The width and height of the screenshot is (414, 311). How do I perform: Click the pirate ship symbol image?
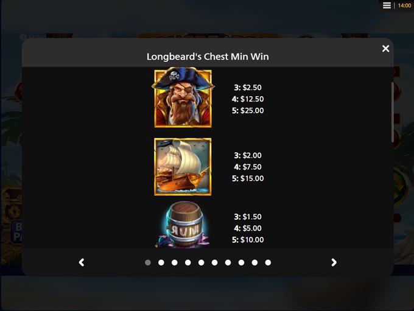pyautogui.click(x=183, y=167)
